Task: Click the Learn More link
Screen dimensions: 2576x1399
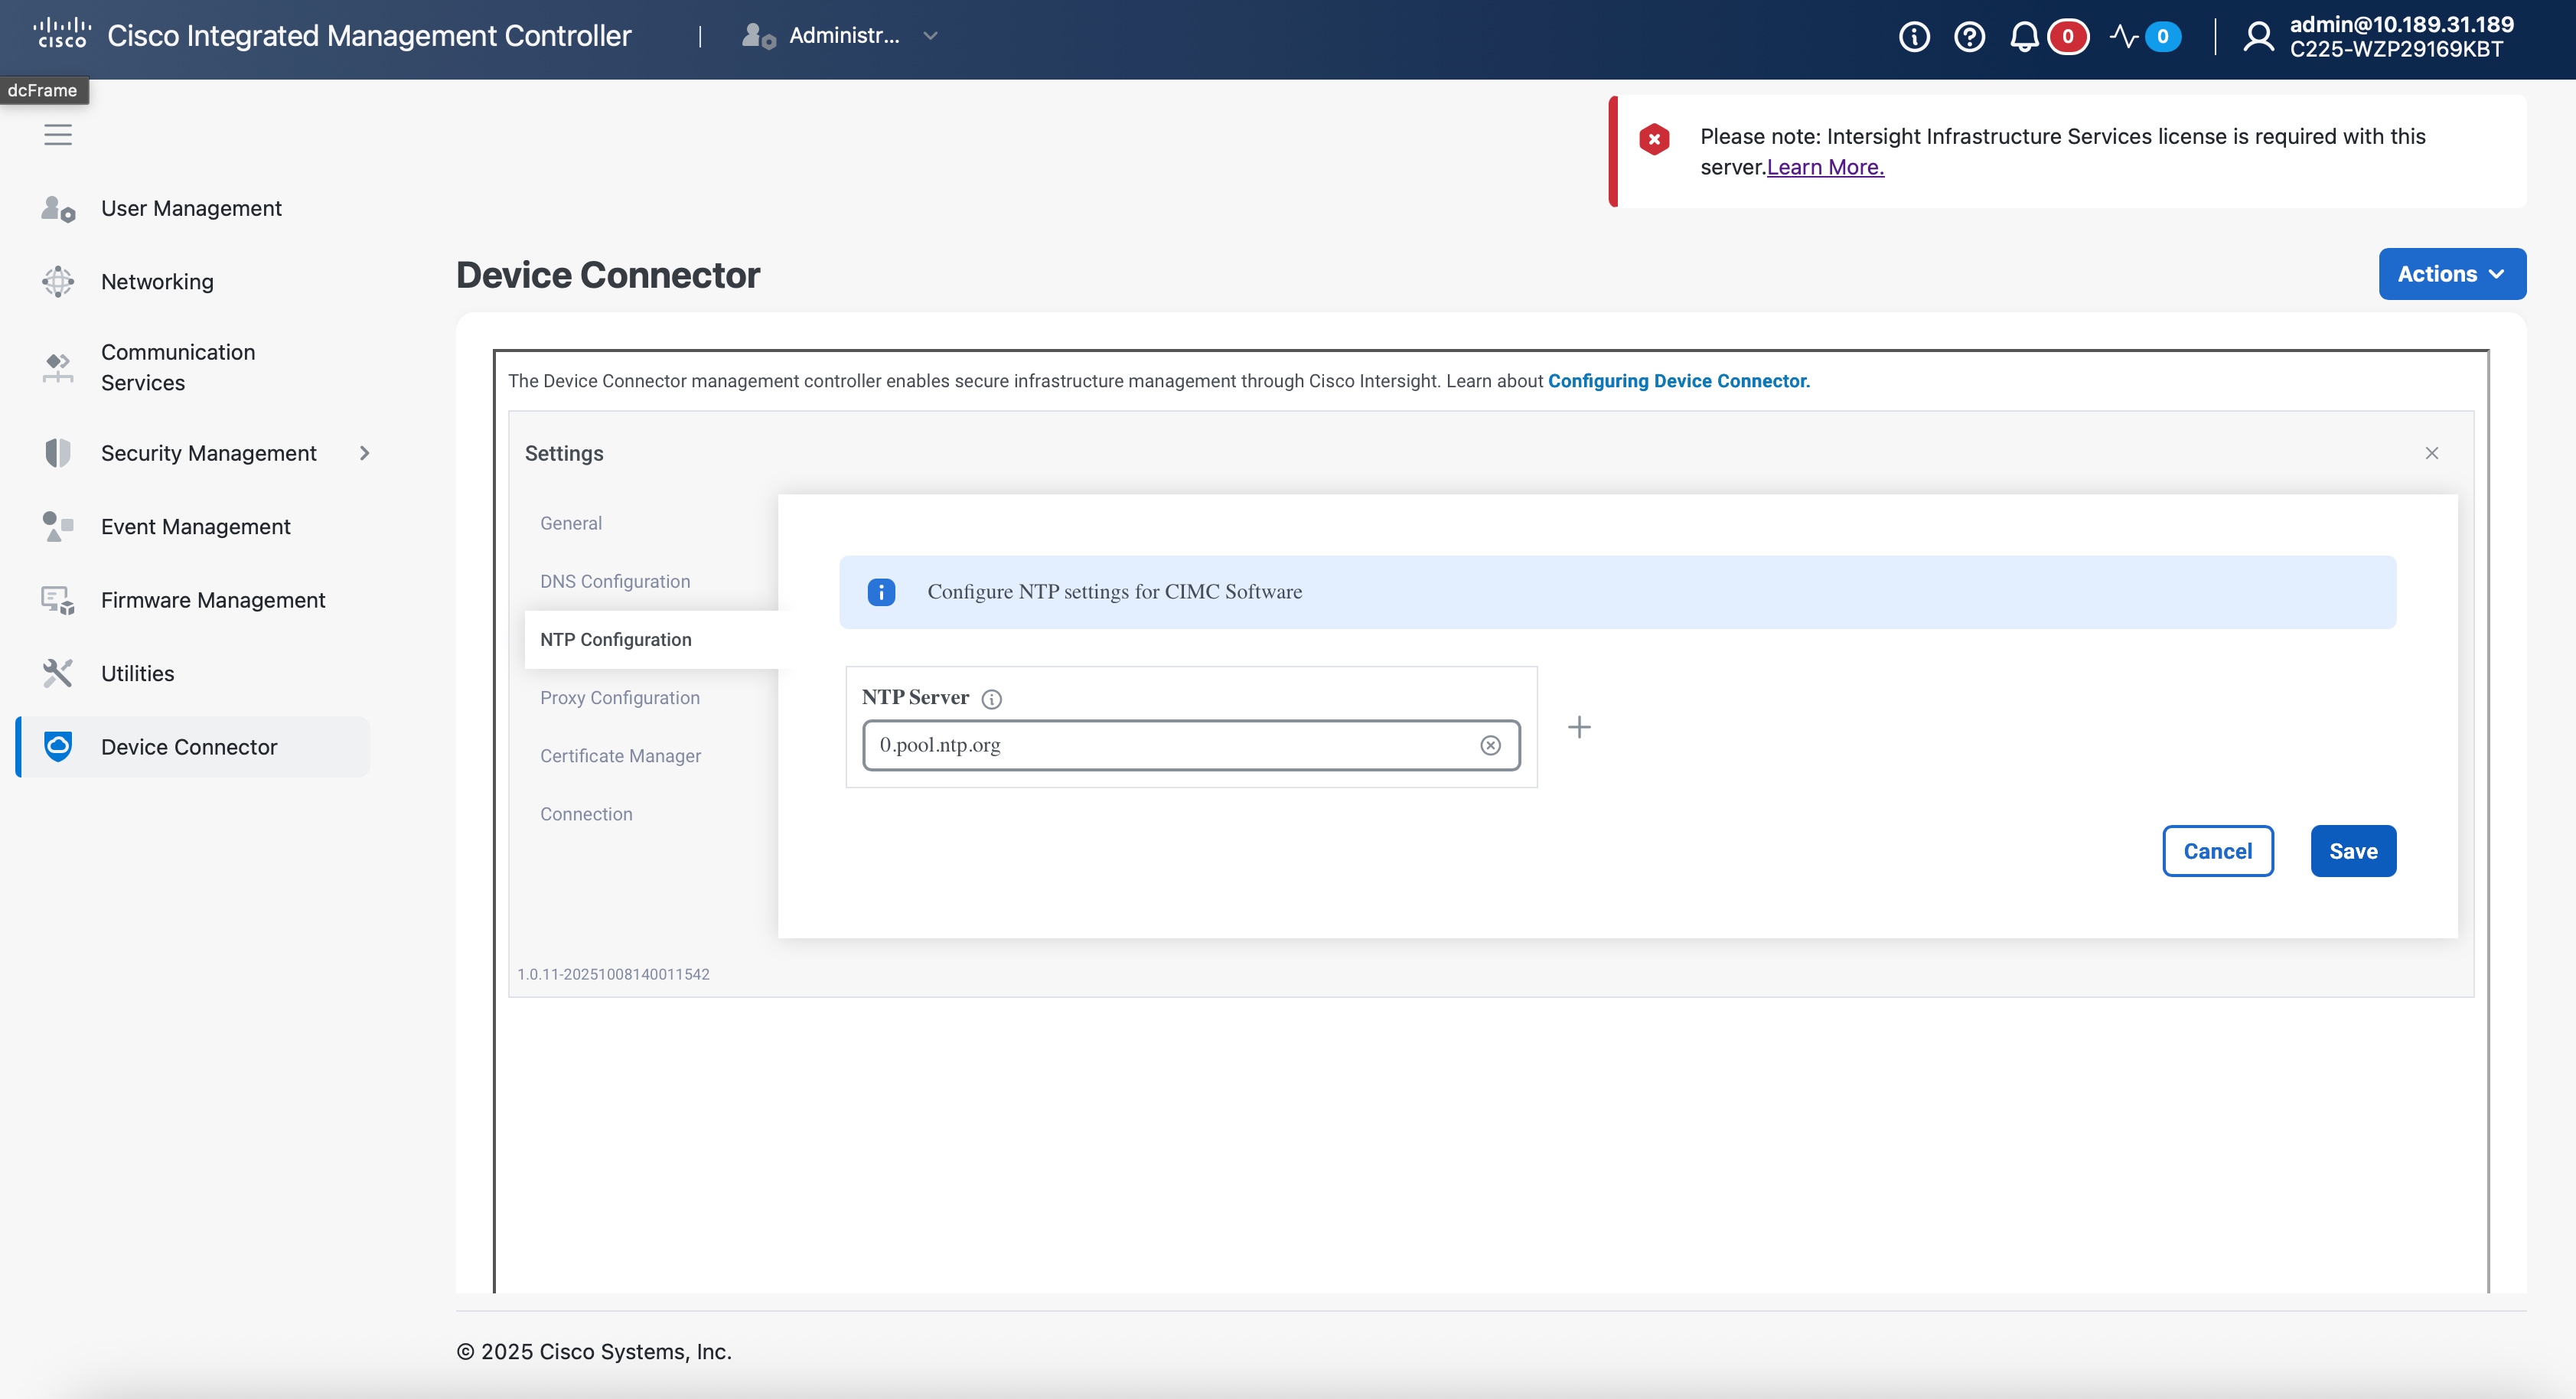Action: (1825, 167)
